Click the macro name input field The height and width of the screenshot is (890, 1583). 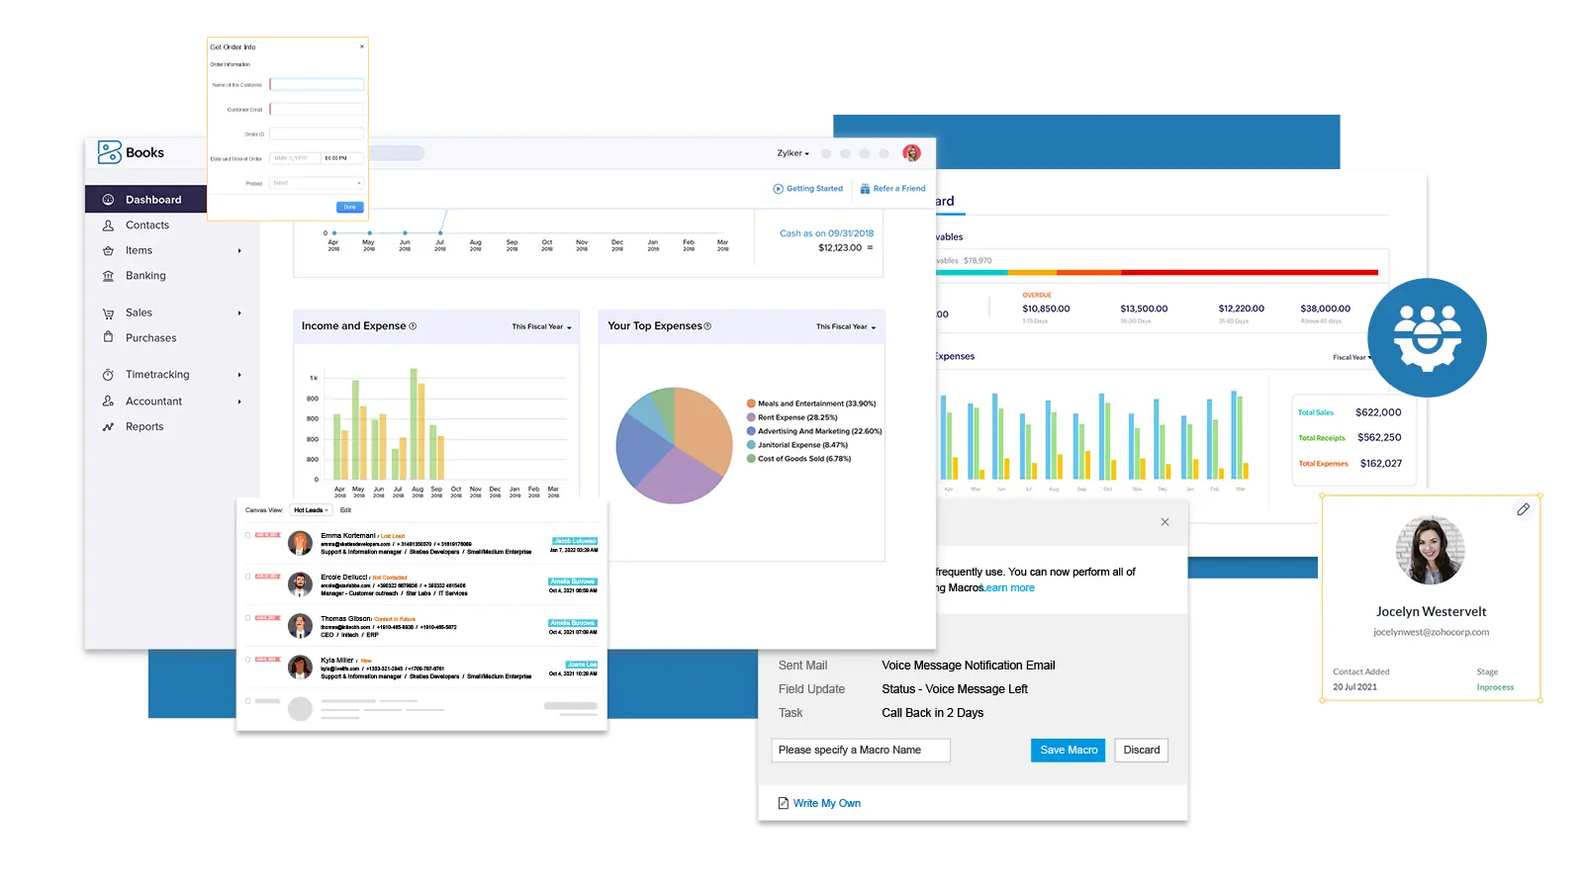tap(860, 751)
